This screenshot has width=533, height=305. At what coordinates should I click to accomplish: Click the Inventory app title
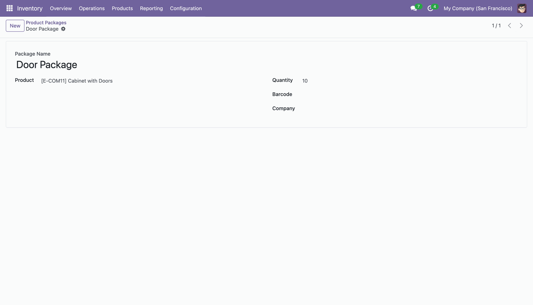click(30, 8)
